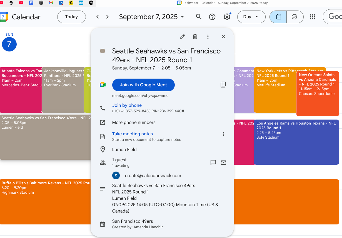Close the event details popup
Image resolution: width=342 pixels, height=238 pixels.
tap(223, 37)
